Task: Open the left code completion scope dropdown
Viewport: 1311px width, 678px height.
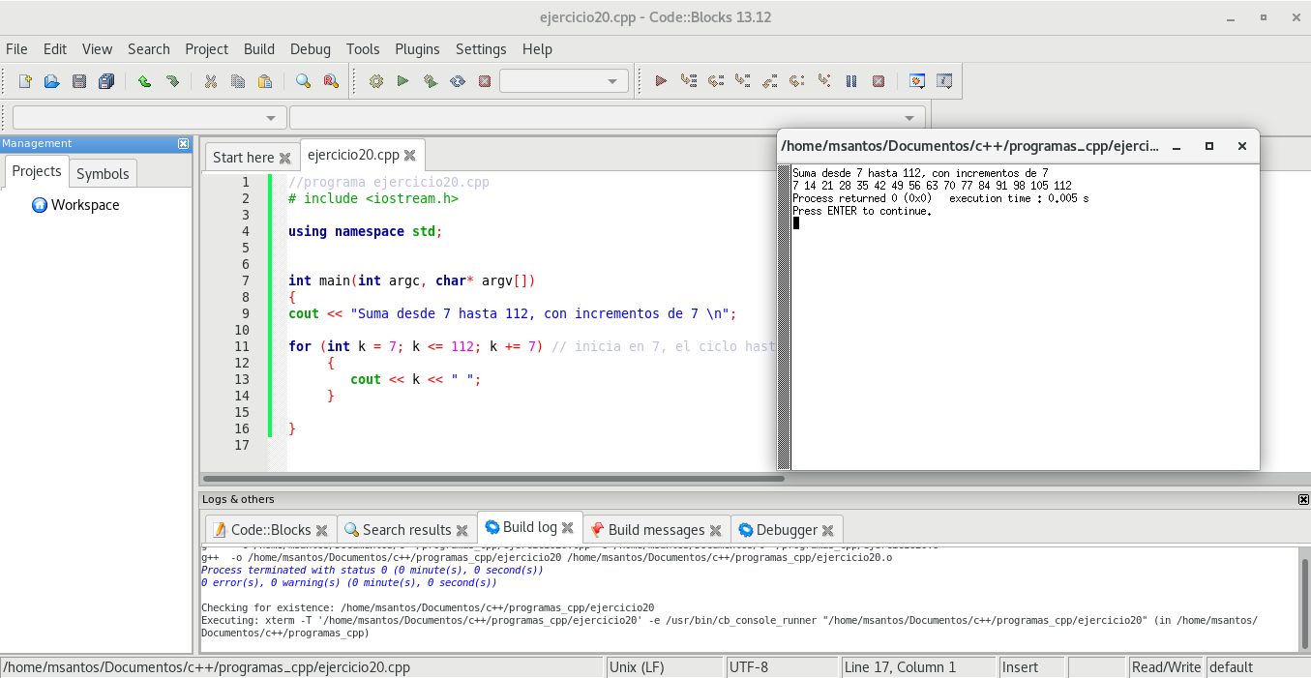Action: click(270, 118)
